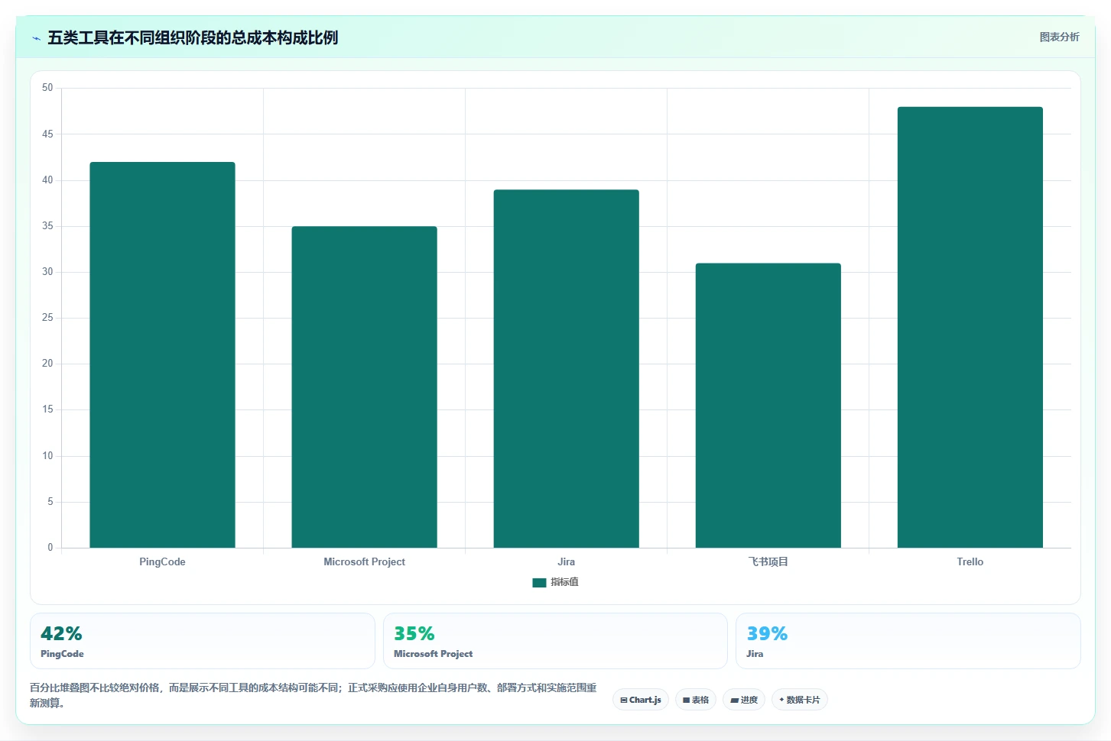Click the 表格 tag
The height and width of the screenshot is (741, 1111).
[x=696, y=700]
